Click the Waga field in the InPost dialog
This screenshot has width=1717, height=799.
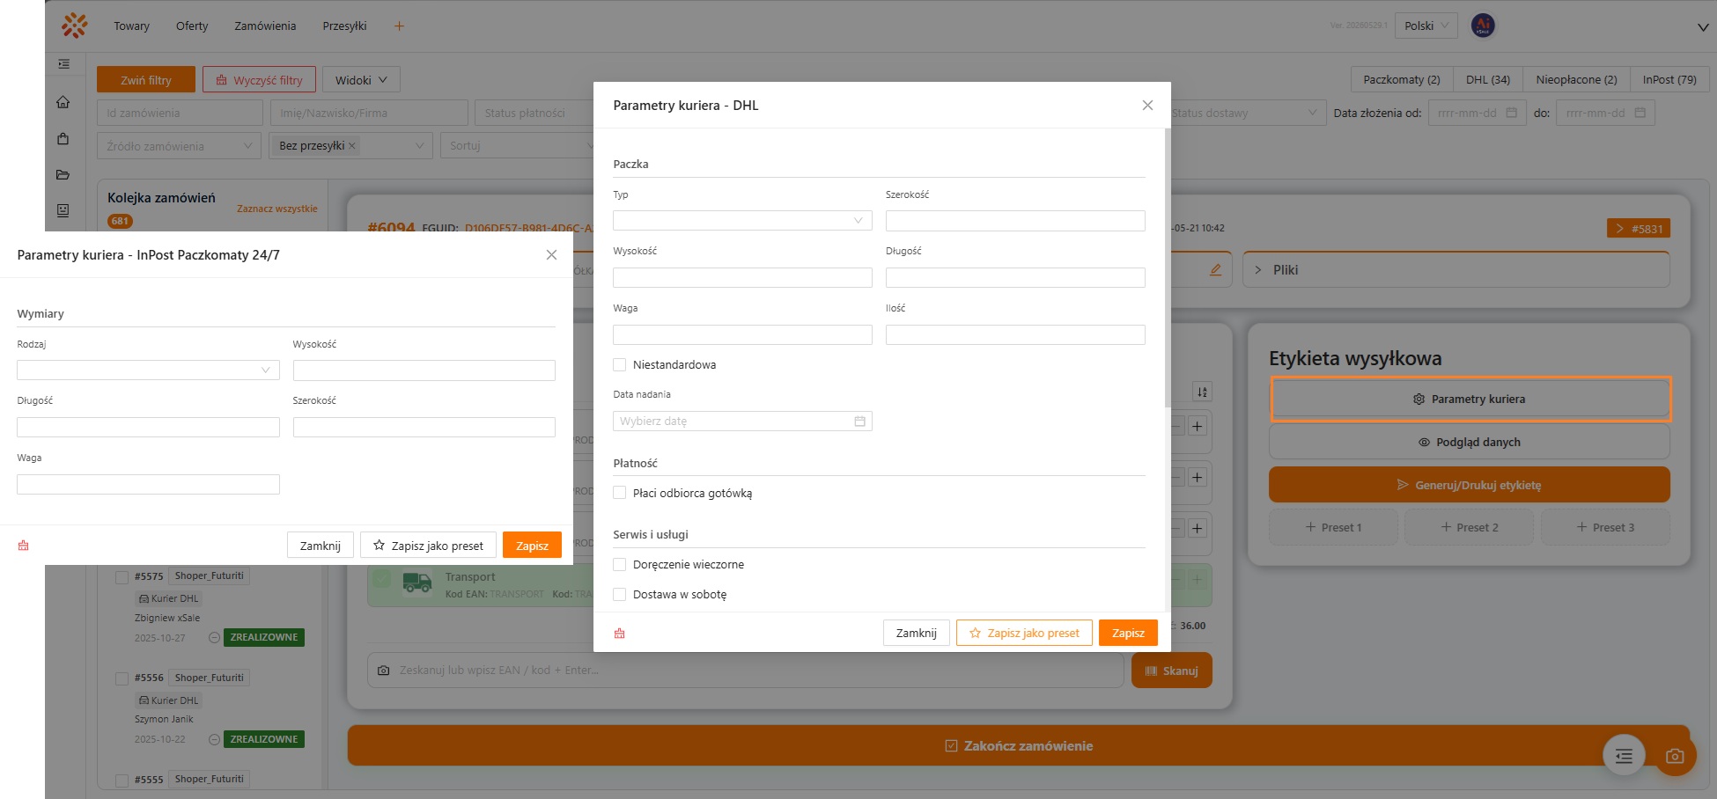tap(148, 485)
